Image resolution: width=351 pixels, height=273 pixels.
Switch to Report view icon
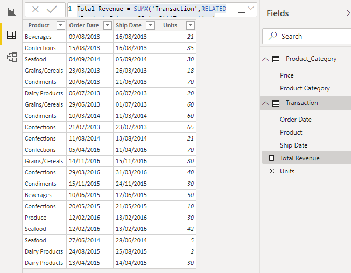pyautogui.click(x=12, y=12)
